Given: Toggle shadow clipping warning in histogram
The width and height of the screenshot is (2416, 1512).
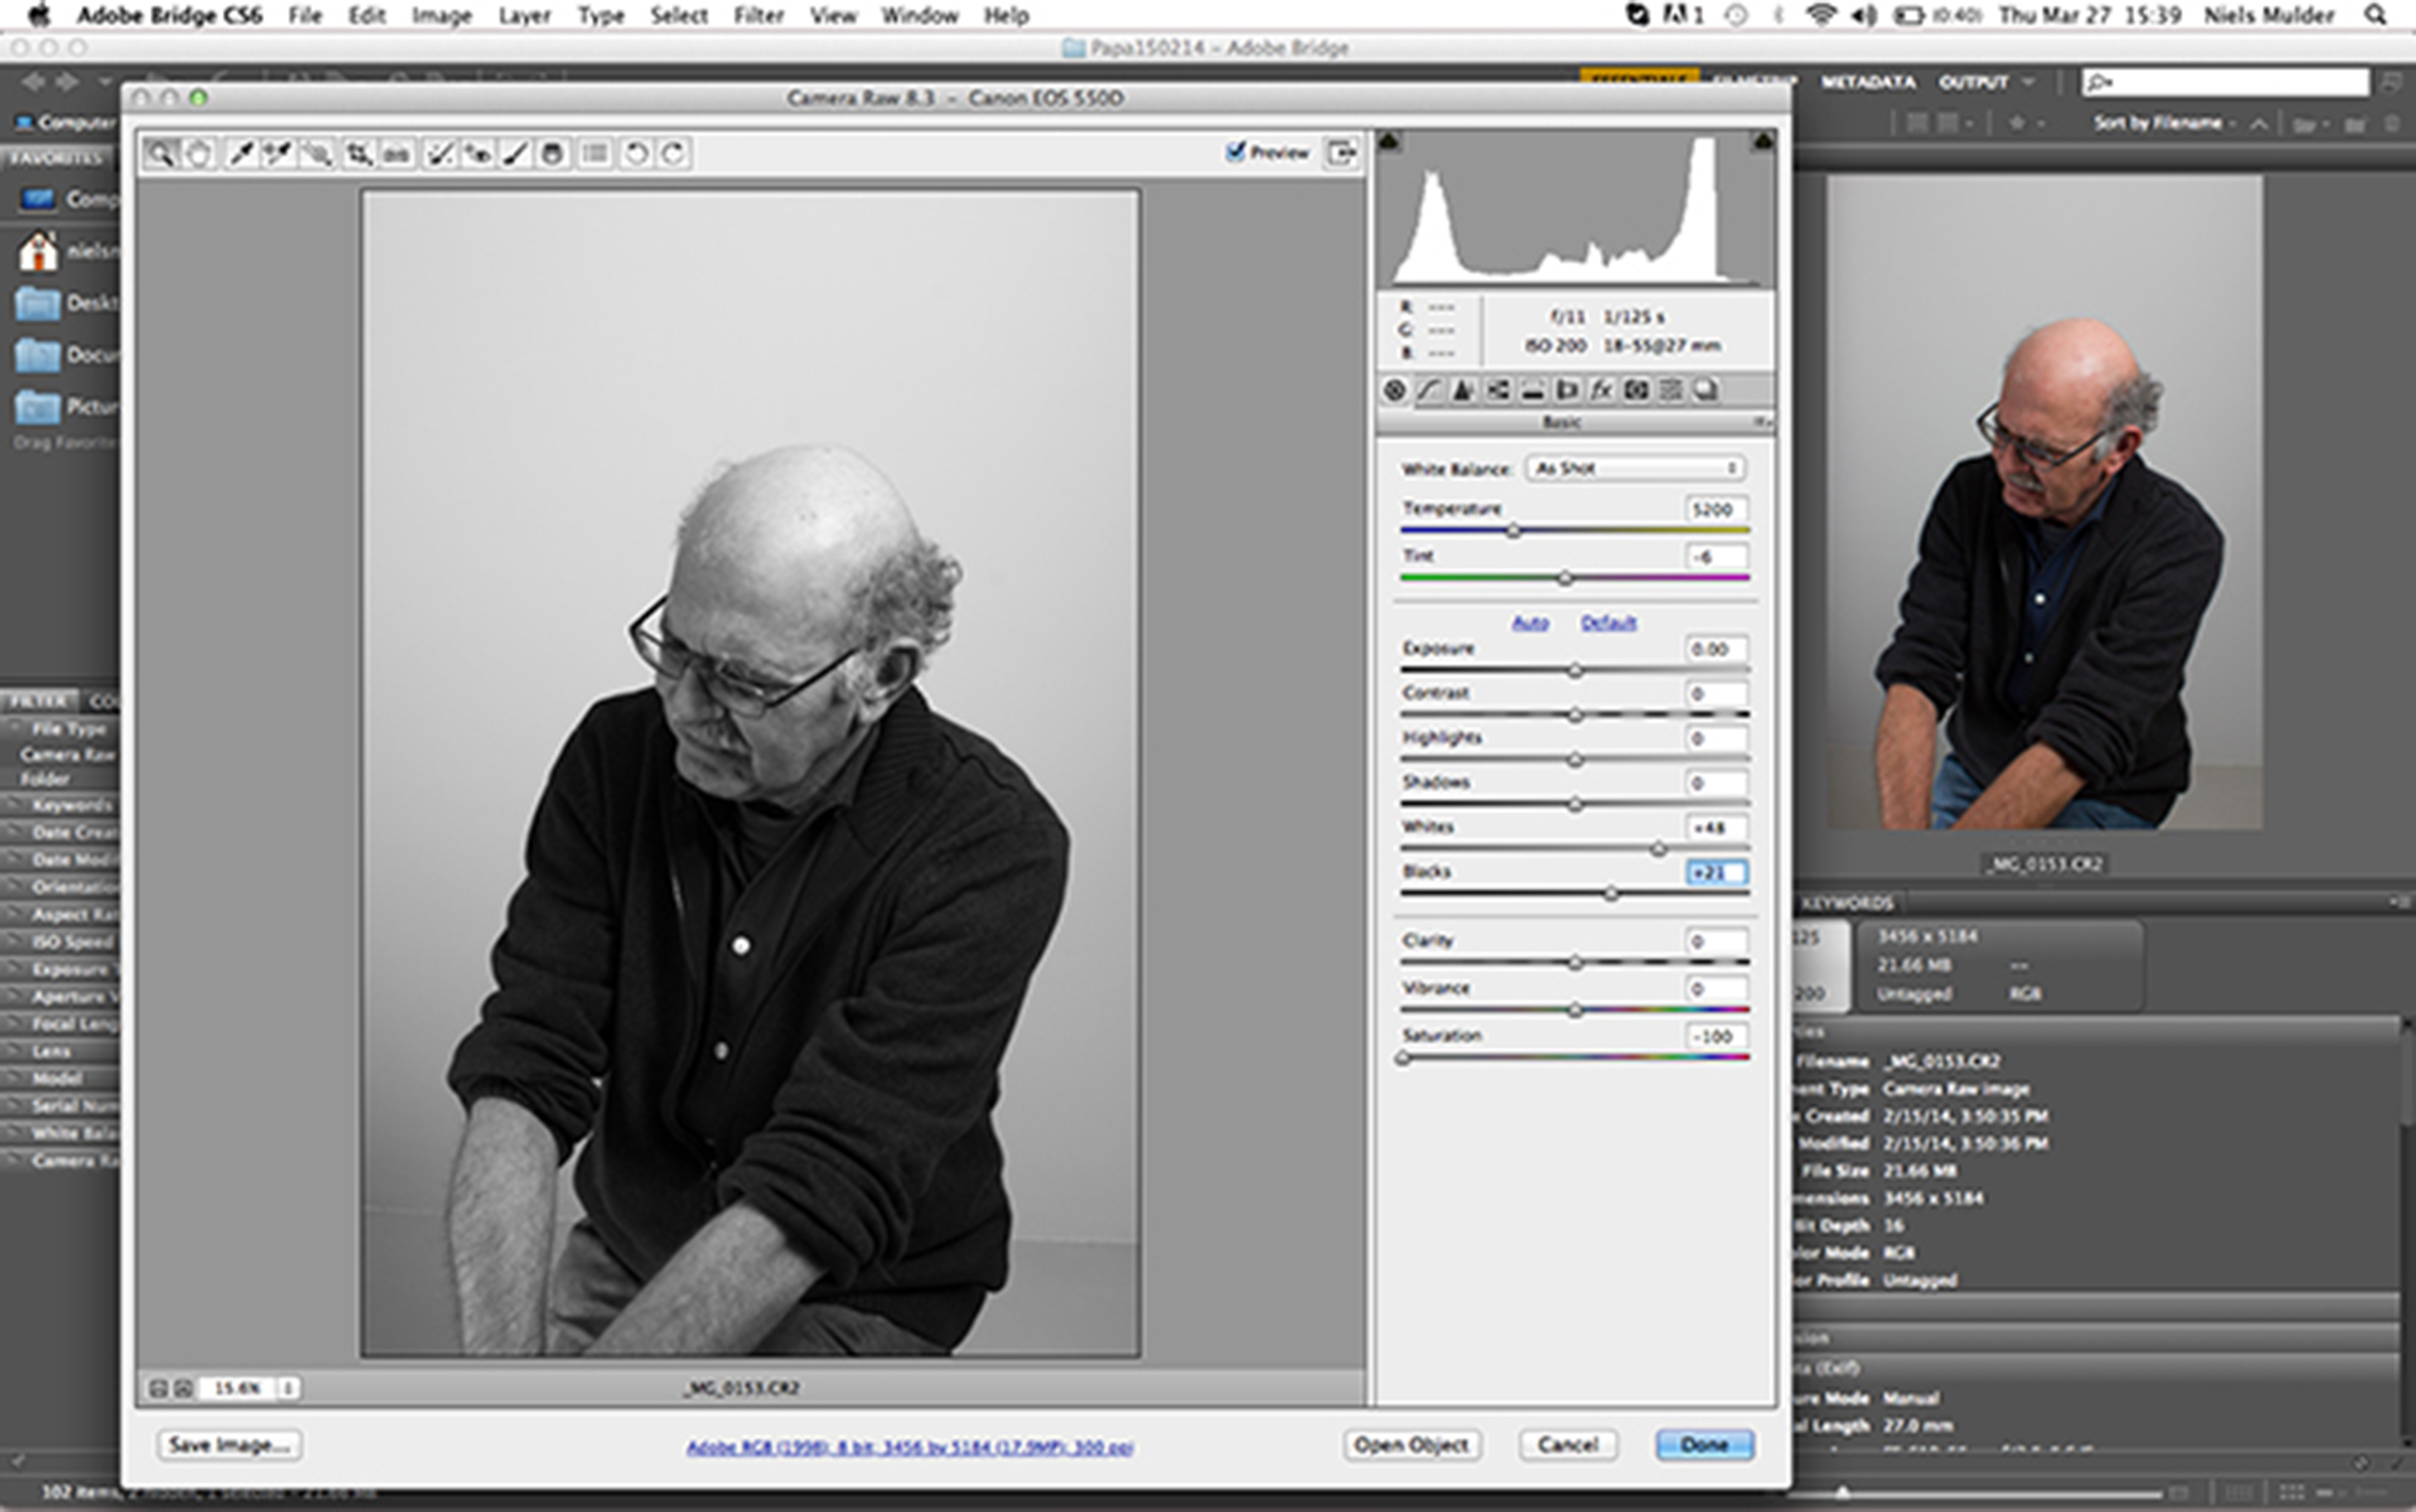Looking at the screenshot, I should pyautogui.click(x=1389, y=142).
